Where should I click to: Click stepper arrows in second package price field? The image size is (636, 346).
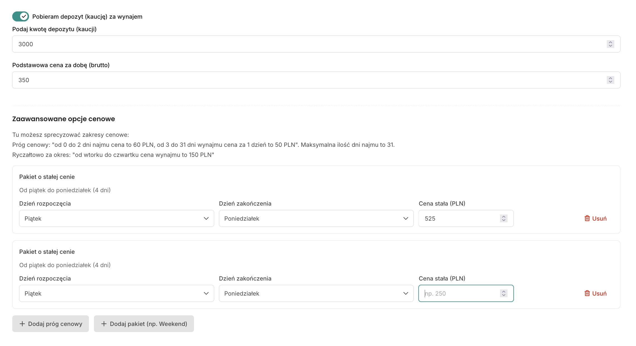(504, 293)
